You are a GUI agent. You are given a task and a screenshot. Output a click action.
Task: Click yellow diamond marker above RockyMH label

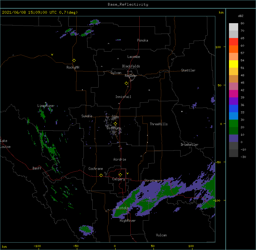(x=74, y=60)
